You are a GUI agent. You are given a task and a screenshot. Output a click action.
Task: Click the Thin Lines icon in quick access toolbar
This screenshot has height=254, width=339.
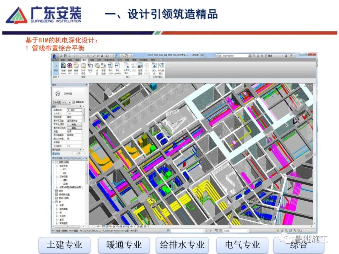coord(117,56)
